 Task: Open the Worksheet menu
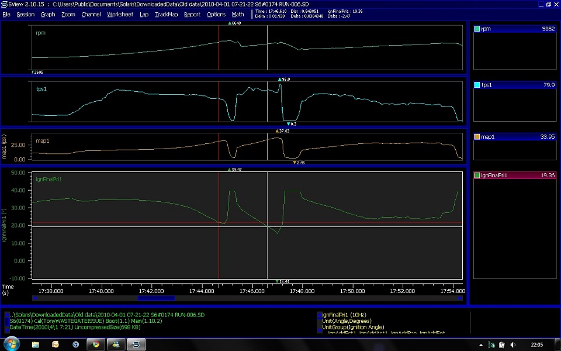(120, 14)
